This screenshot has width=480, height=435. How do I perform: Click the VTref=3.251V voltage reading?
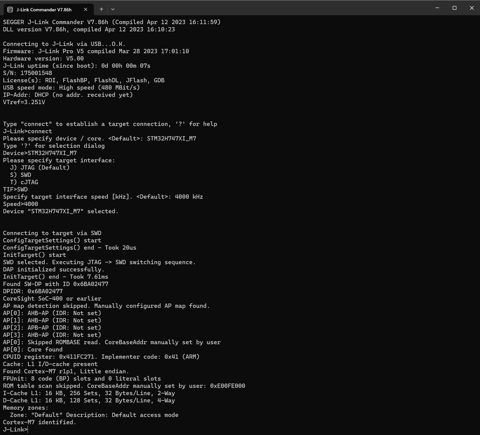(x=24, y=102)
